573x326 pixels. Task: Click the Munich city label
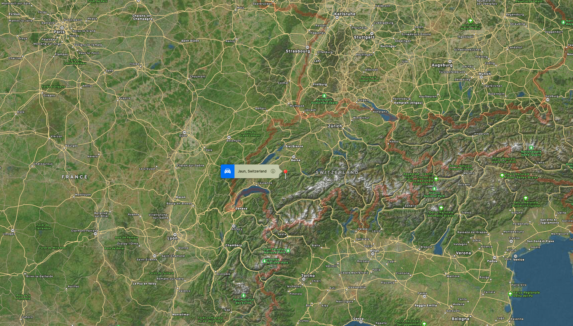coord(485,74)
